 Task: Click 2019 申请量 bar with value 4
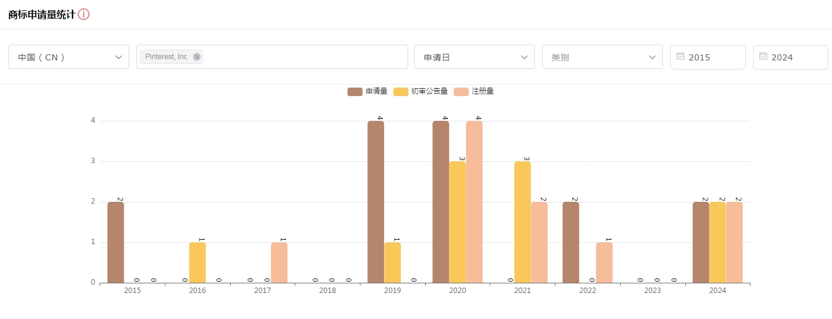[376, 201]
